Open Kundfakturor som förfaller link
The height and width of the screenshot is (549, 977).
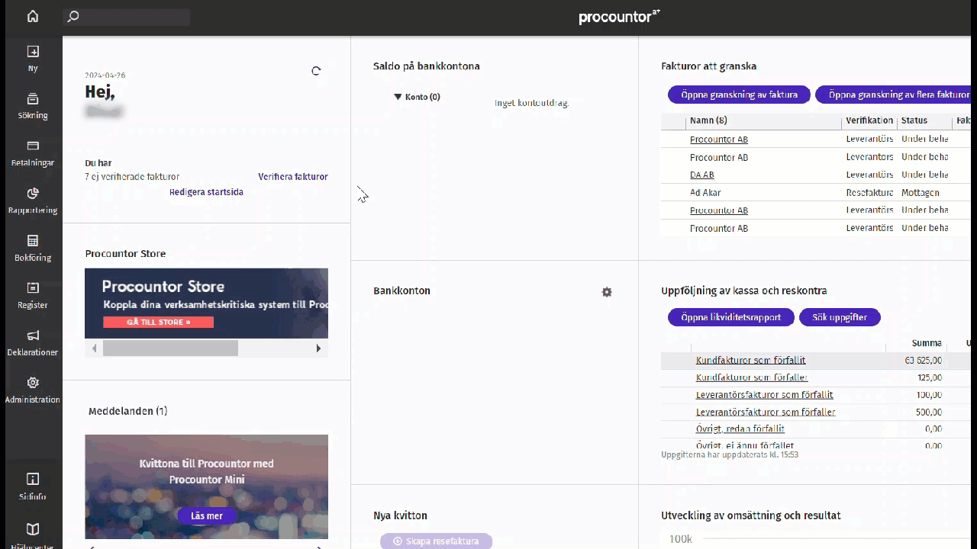coord(752,377)
